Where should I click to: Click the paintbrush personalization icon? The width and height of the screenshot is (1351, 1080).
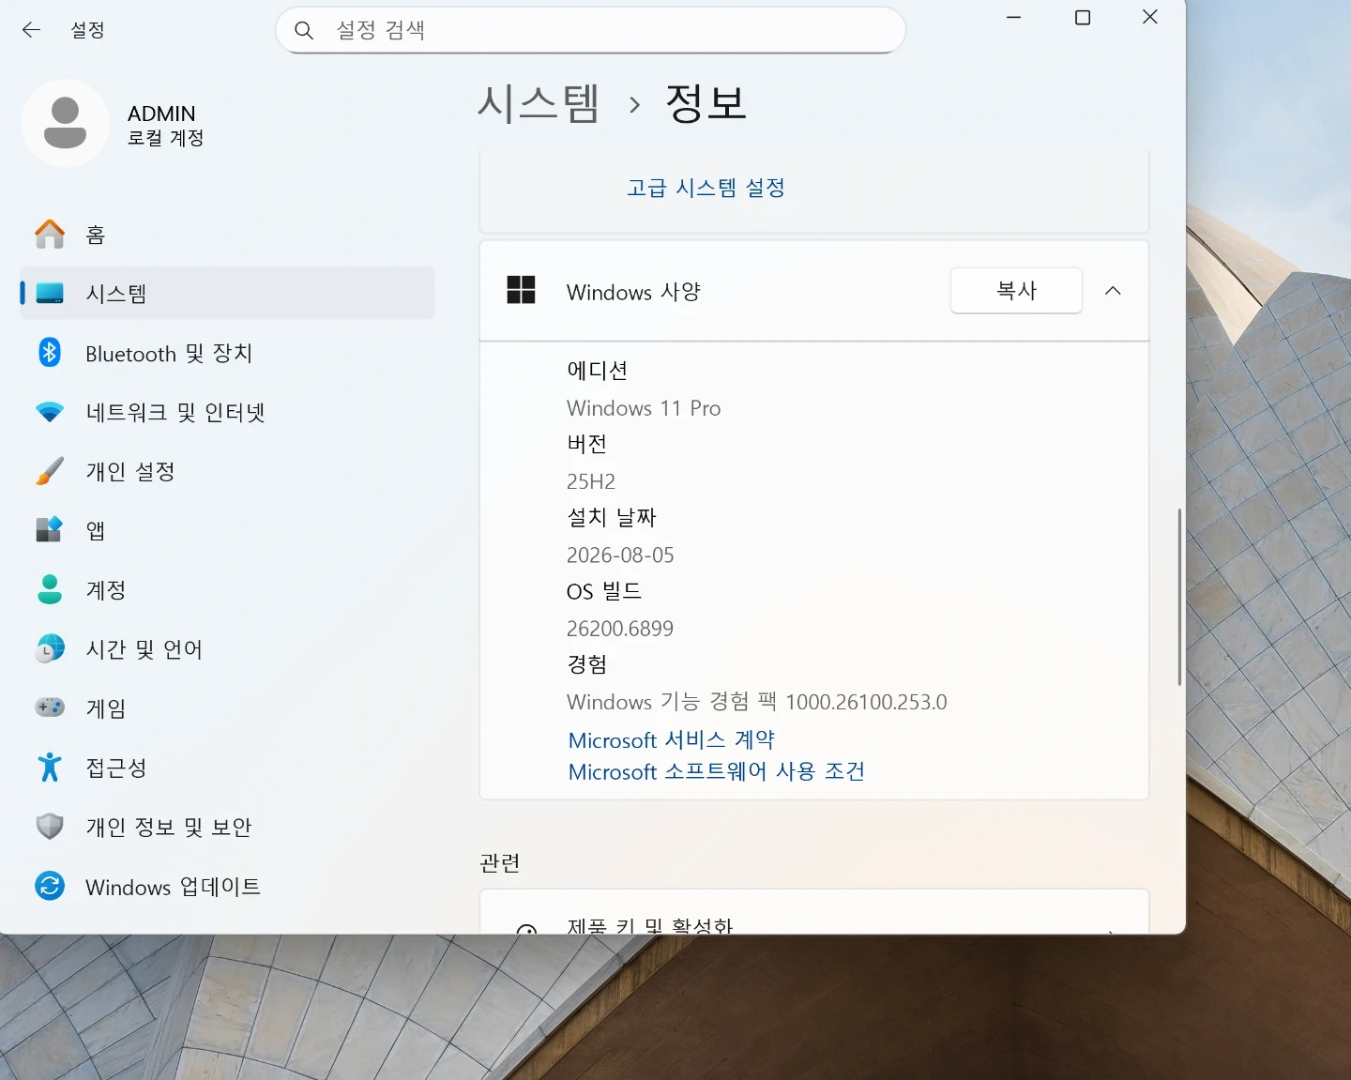[50, 471]
